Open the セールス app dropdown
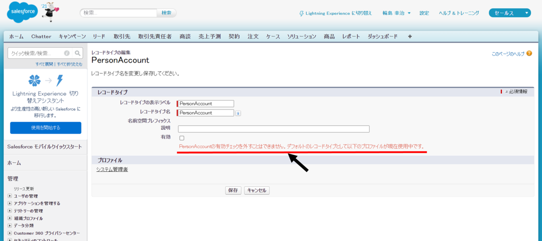The height and width of the screenshot is (241, 542). [509, 13]
